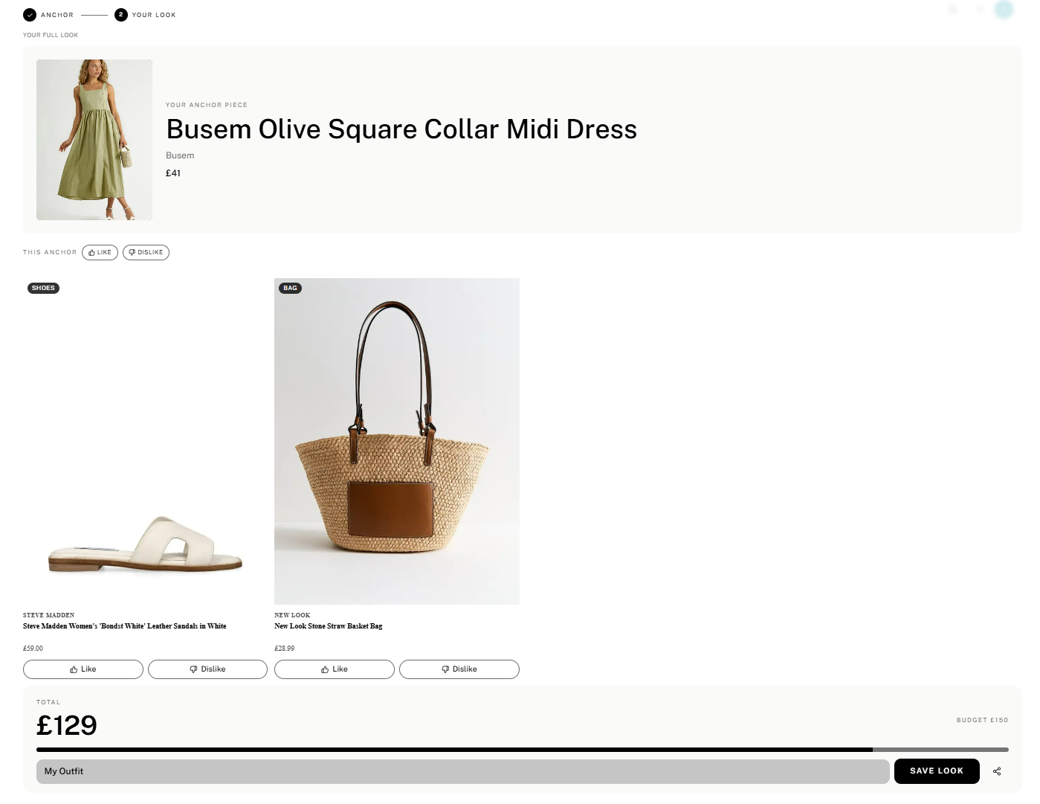Image resolution: width=1040 pixels, height=804 pixels.
Task: Open the olive midi dress thumbnail
Action: tap(94, 140)
